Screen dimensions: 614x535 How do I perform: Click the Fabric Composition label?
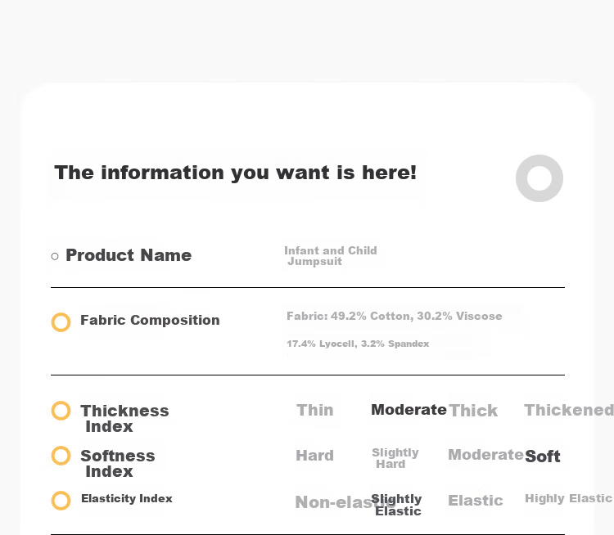(x=150, y=320)
